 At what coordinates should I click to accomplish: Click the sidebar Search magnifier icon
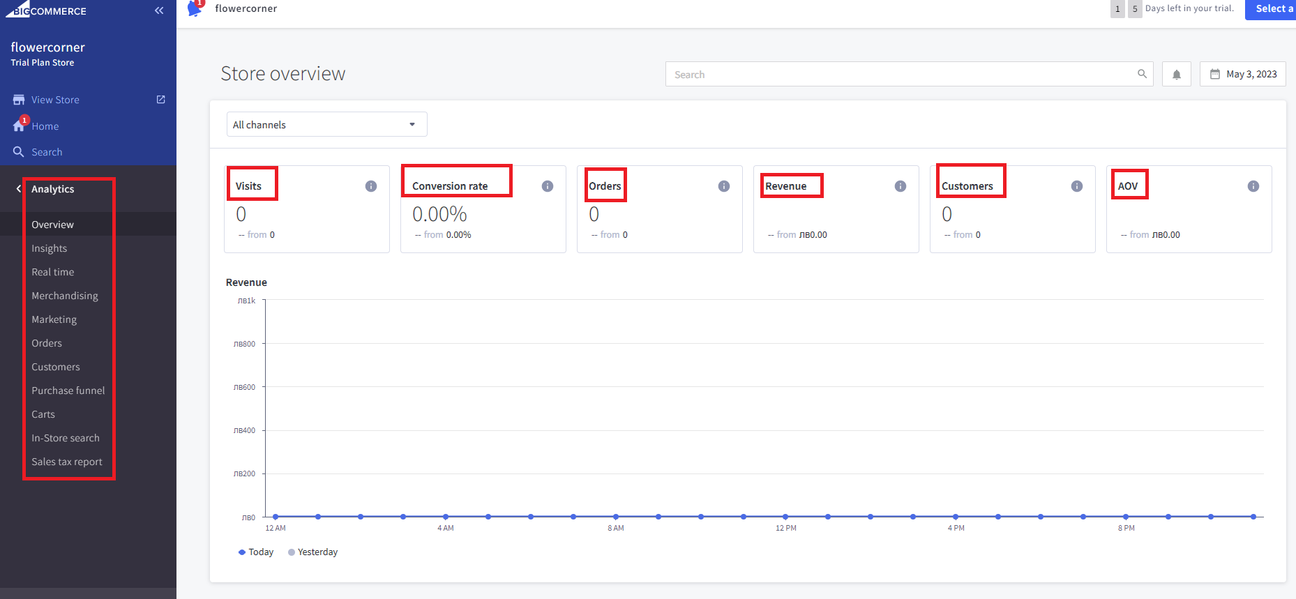[x=19, y=151]
